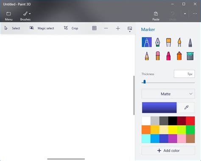
Task: Select the Eraser tool
Action: [158, 56]
